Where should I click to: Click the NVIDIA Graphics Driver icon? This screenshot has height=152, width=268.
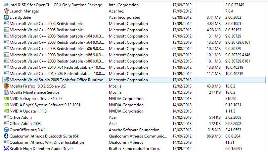[6, 98]
